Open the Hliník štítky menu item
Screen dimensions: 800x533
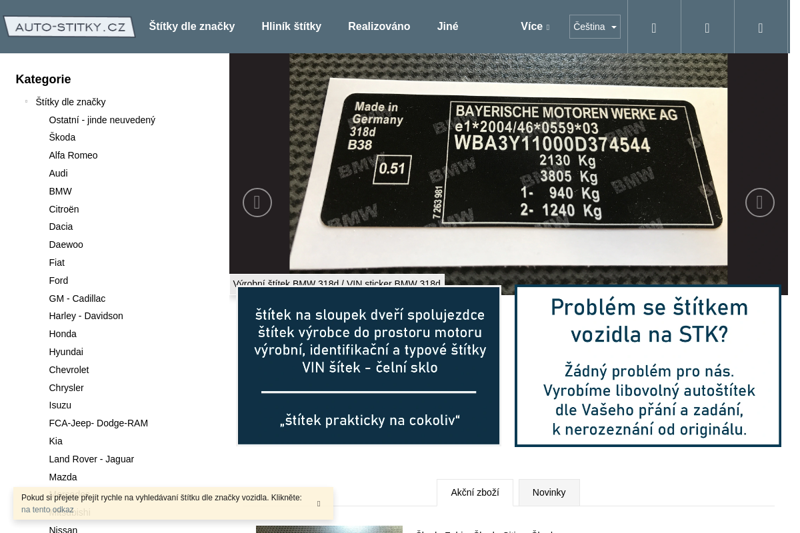coord(291,27)
